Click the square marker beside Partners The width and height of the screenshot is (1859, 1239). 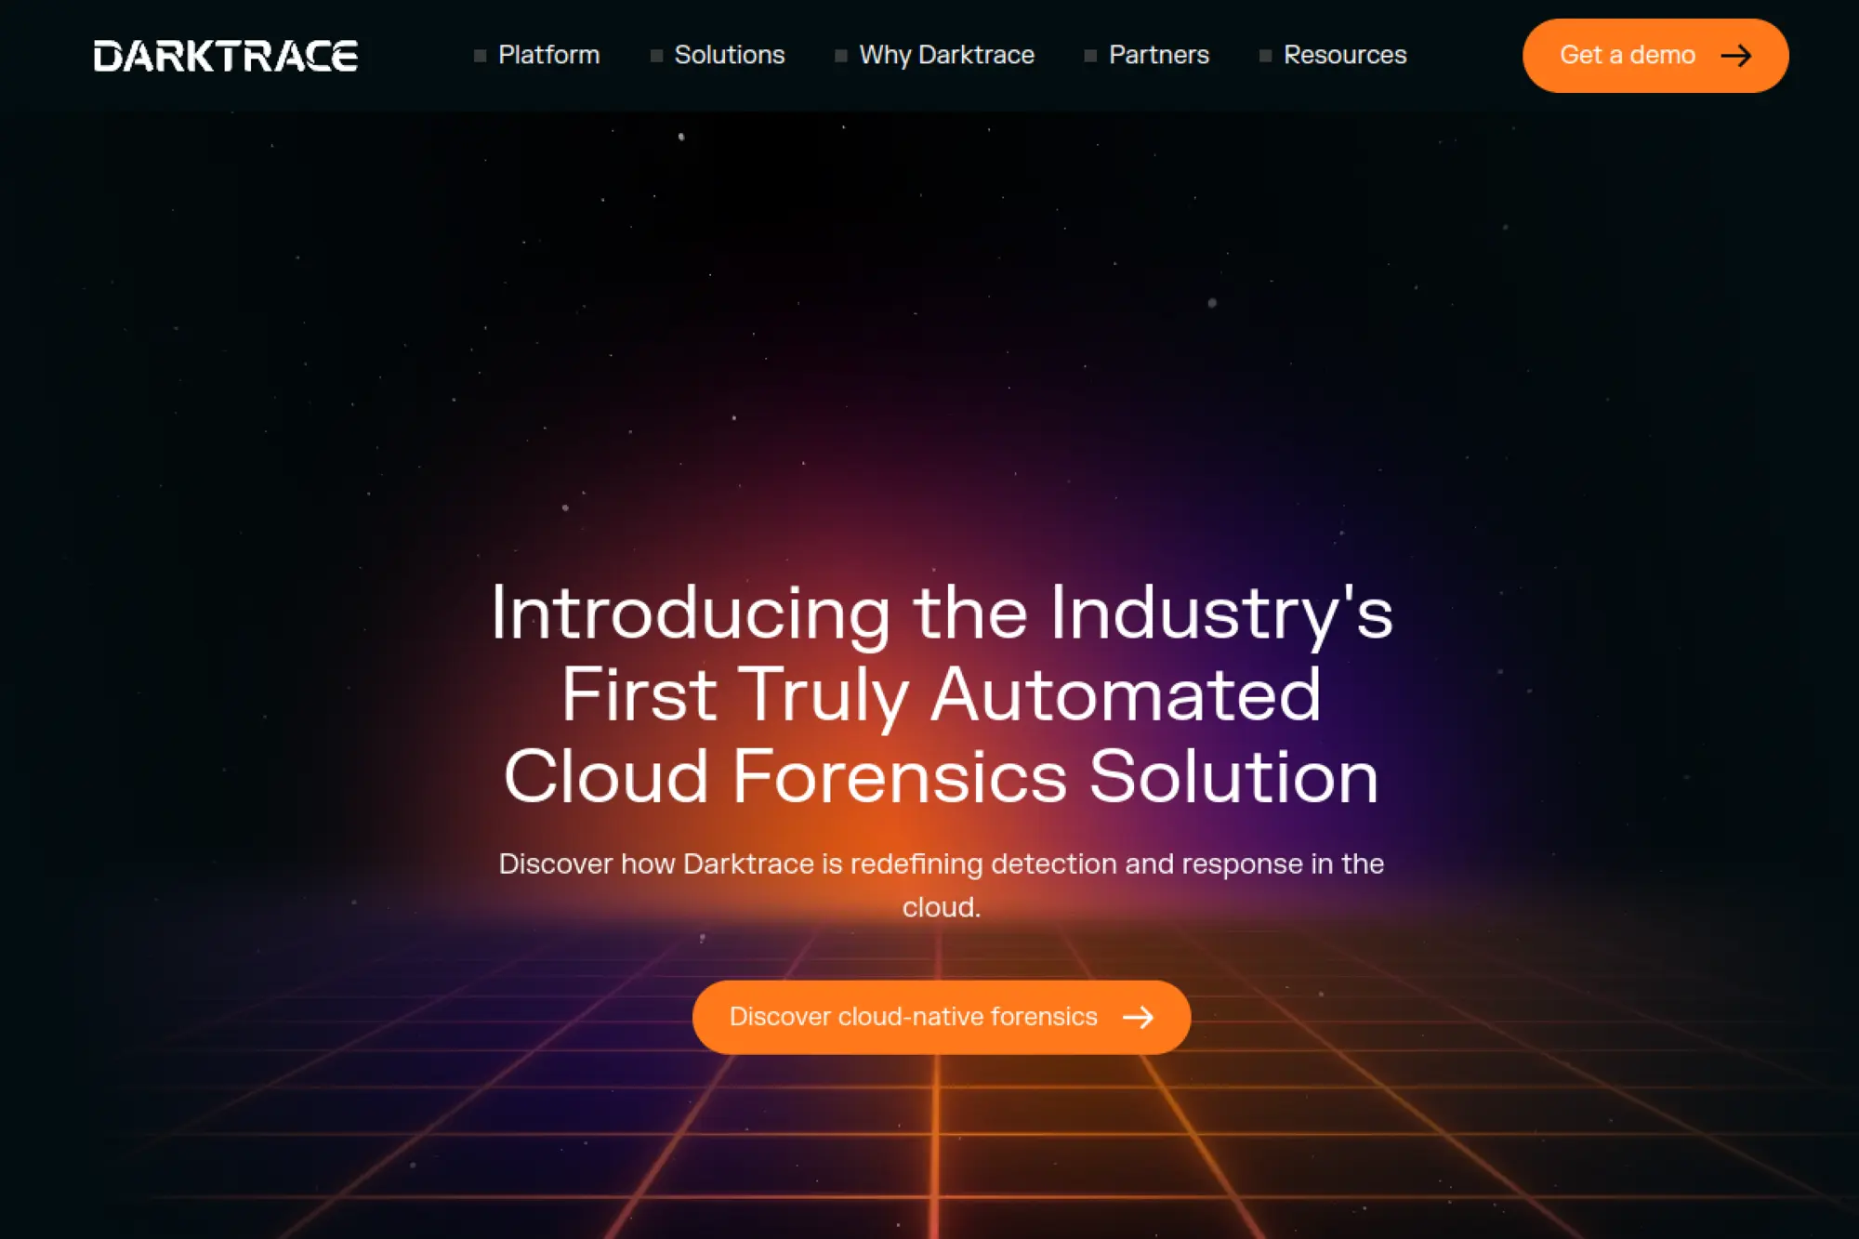click(1090, 56)
